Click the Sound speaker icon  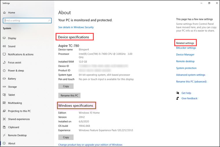tap(4, 46)
